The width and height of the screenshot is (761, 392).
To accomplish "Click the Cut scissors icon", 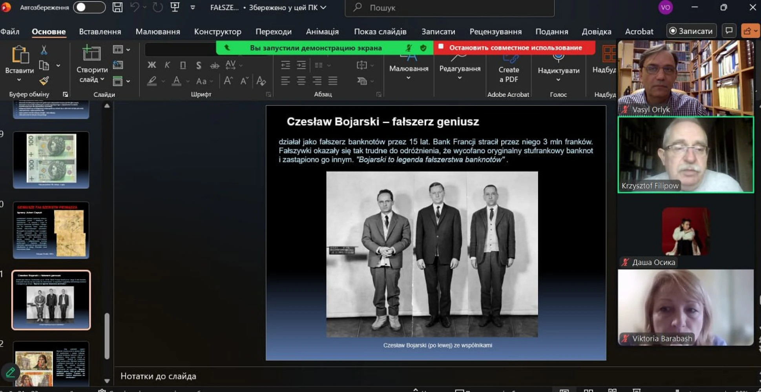I will pyautogui.click(x=44, y=50).
